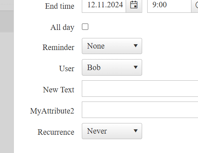Viewport: 198px width, 153px height.
Task: Click the MyAttribute2 field label
Action: [x=52, y=111]
